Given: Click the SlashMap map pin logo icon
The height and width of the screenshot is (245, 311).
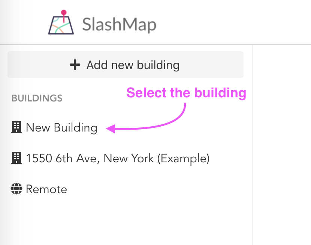Looking at the screenshot, I should click(x=61, y=22).
